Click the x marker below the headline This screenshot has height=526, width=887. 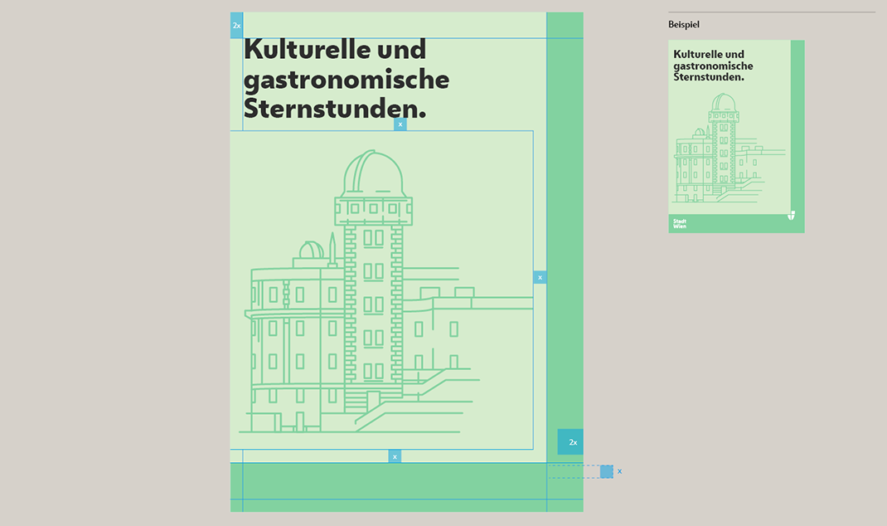point(400,124)
